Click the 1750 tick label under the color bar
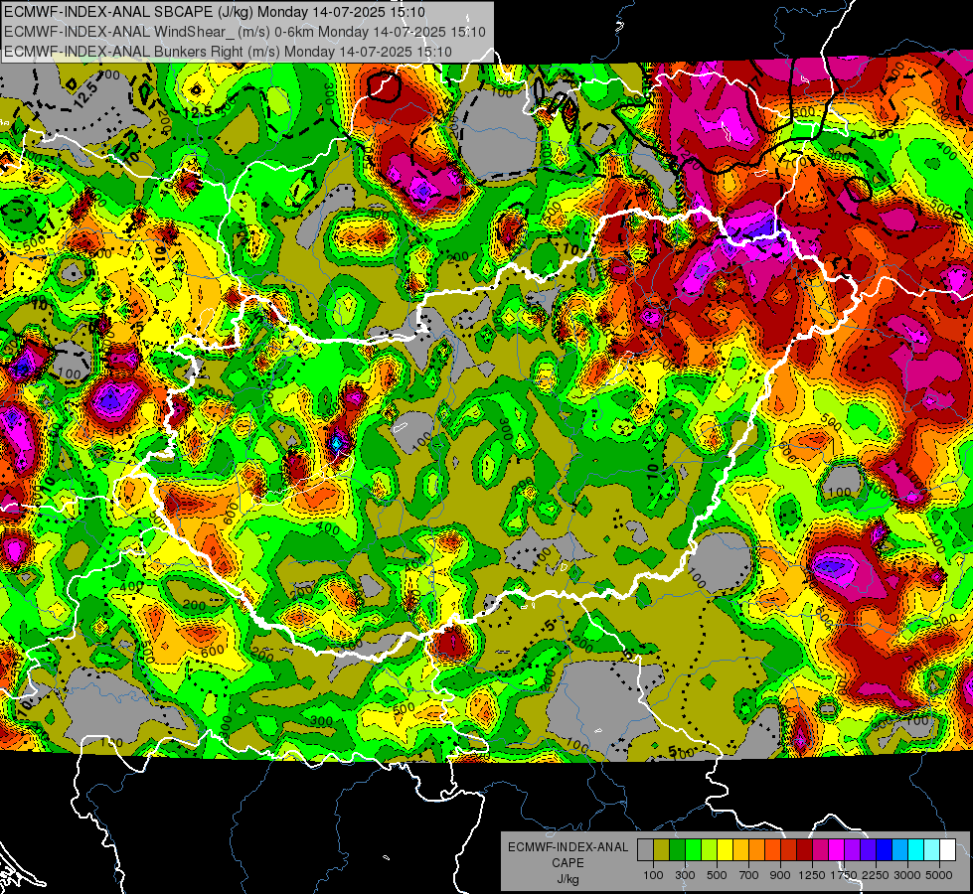This screenshot has height=894, width=973. pos(844,875)
